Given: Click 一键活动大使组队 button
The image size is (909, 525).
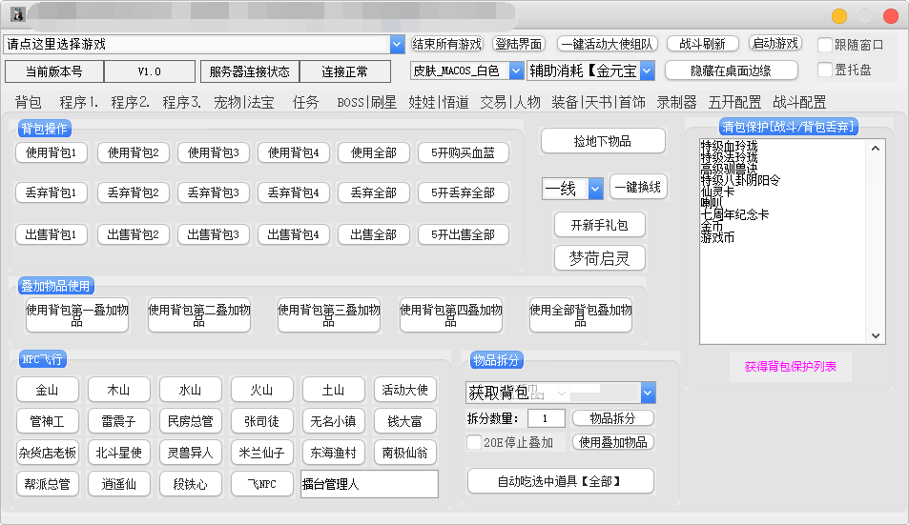Looking at the screenshot, I should (x=607, y=44).
